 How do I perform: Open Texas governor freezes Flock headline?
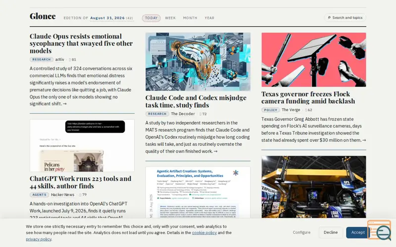point(308,97)
